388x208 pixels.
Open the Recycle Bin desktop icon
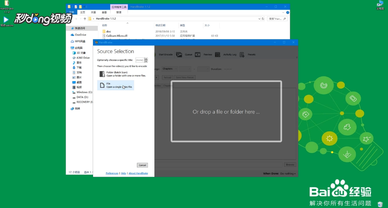coord(381,204)
